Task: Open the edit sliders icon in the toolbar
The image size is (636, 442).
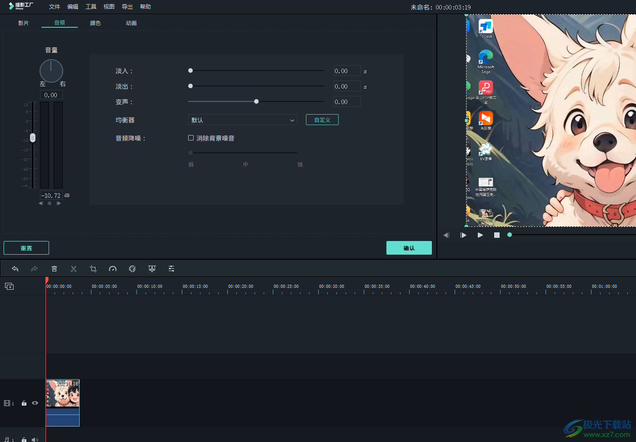Action: pos(171,269)
